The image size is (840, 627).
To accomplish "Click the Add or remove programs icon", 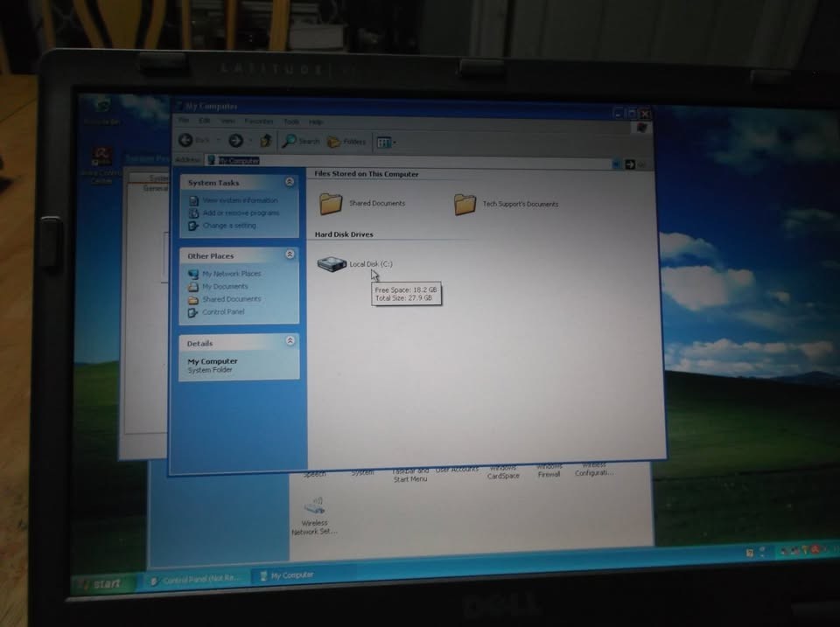I will pos(193,213).
